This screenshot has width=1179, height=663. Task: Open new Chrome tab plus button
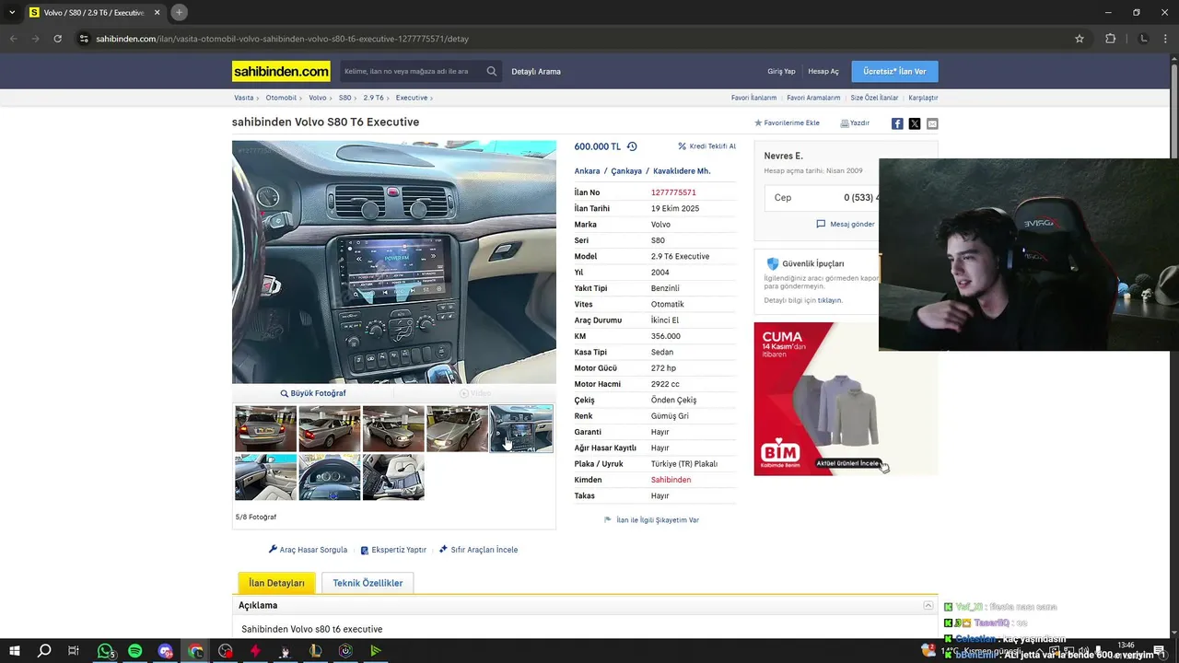coord(179,12)
